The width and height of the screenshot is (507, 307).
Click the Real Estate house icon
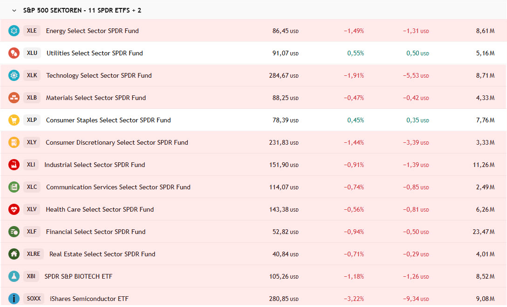(x=14, y=254)
